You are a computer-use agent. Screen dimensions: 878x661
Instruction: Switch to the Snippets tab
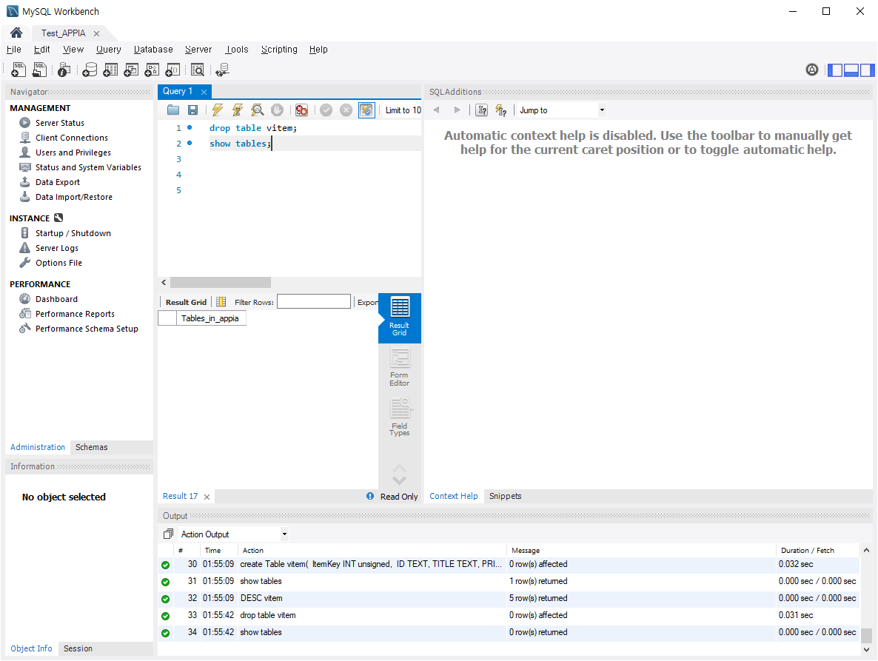pyautogui.click(x=505, y=496)
